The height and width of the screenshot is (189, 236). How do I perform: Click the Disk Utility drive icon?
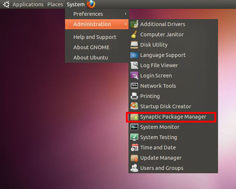tap(134, 45)
